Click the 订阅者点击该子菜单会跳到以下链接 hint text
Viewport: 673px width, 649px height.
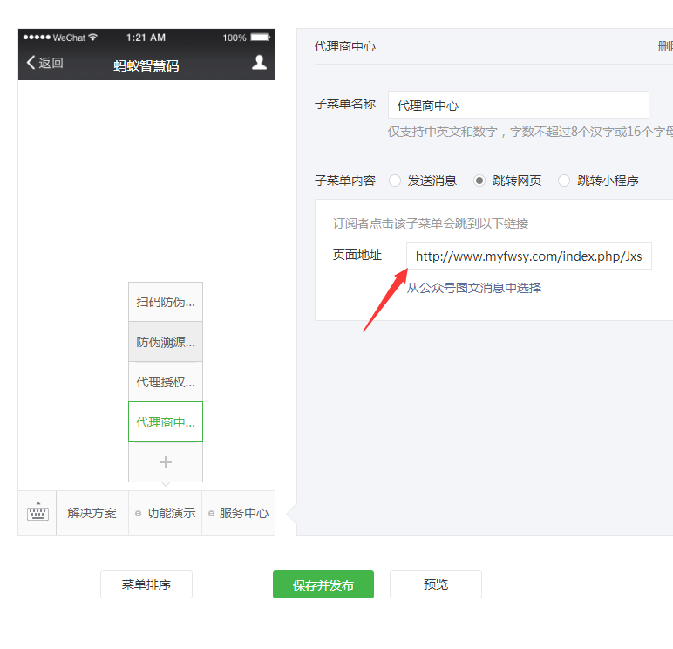(430, 223)
